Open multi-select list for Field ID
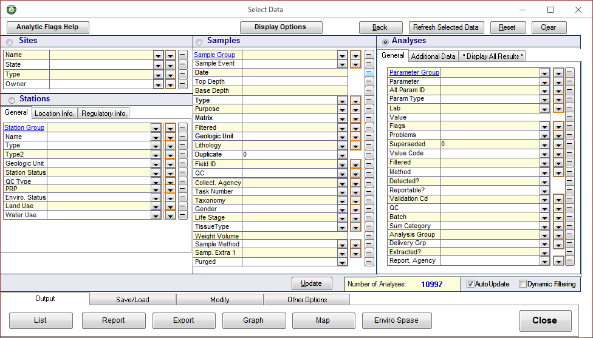The image size is (593, 338). (x=355, y=164)
